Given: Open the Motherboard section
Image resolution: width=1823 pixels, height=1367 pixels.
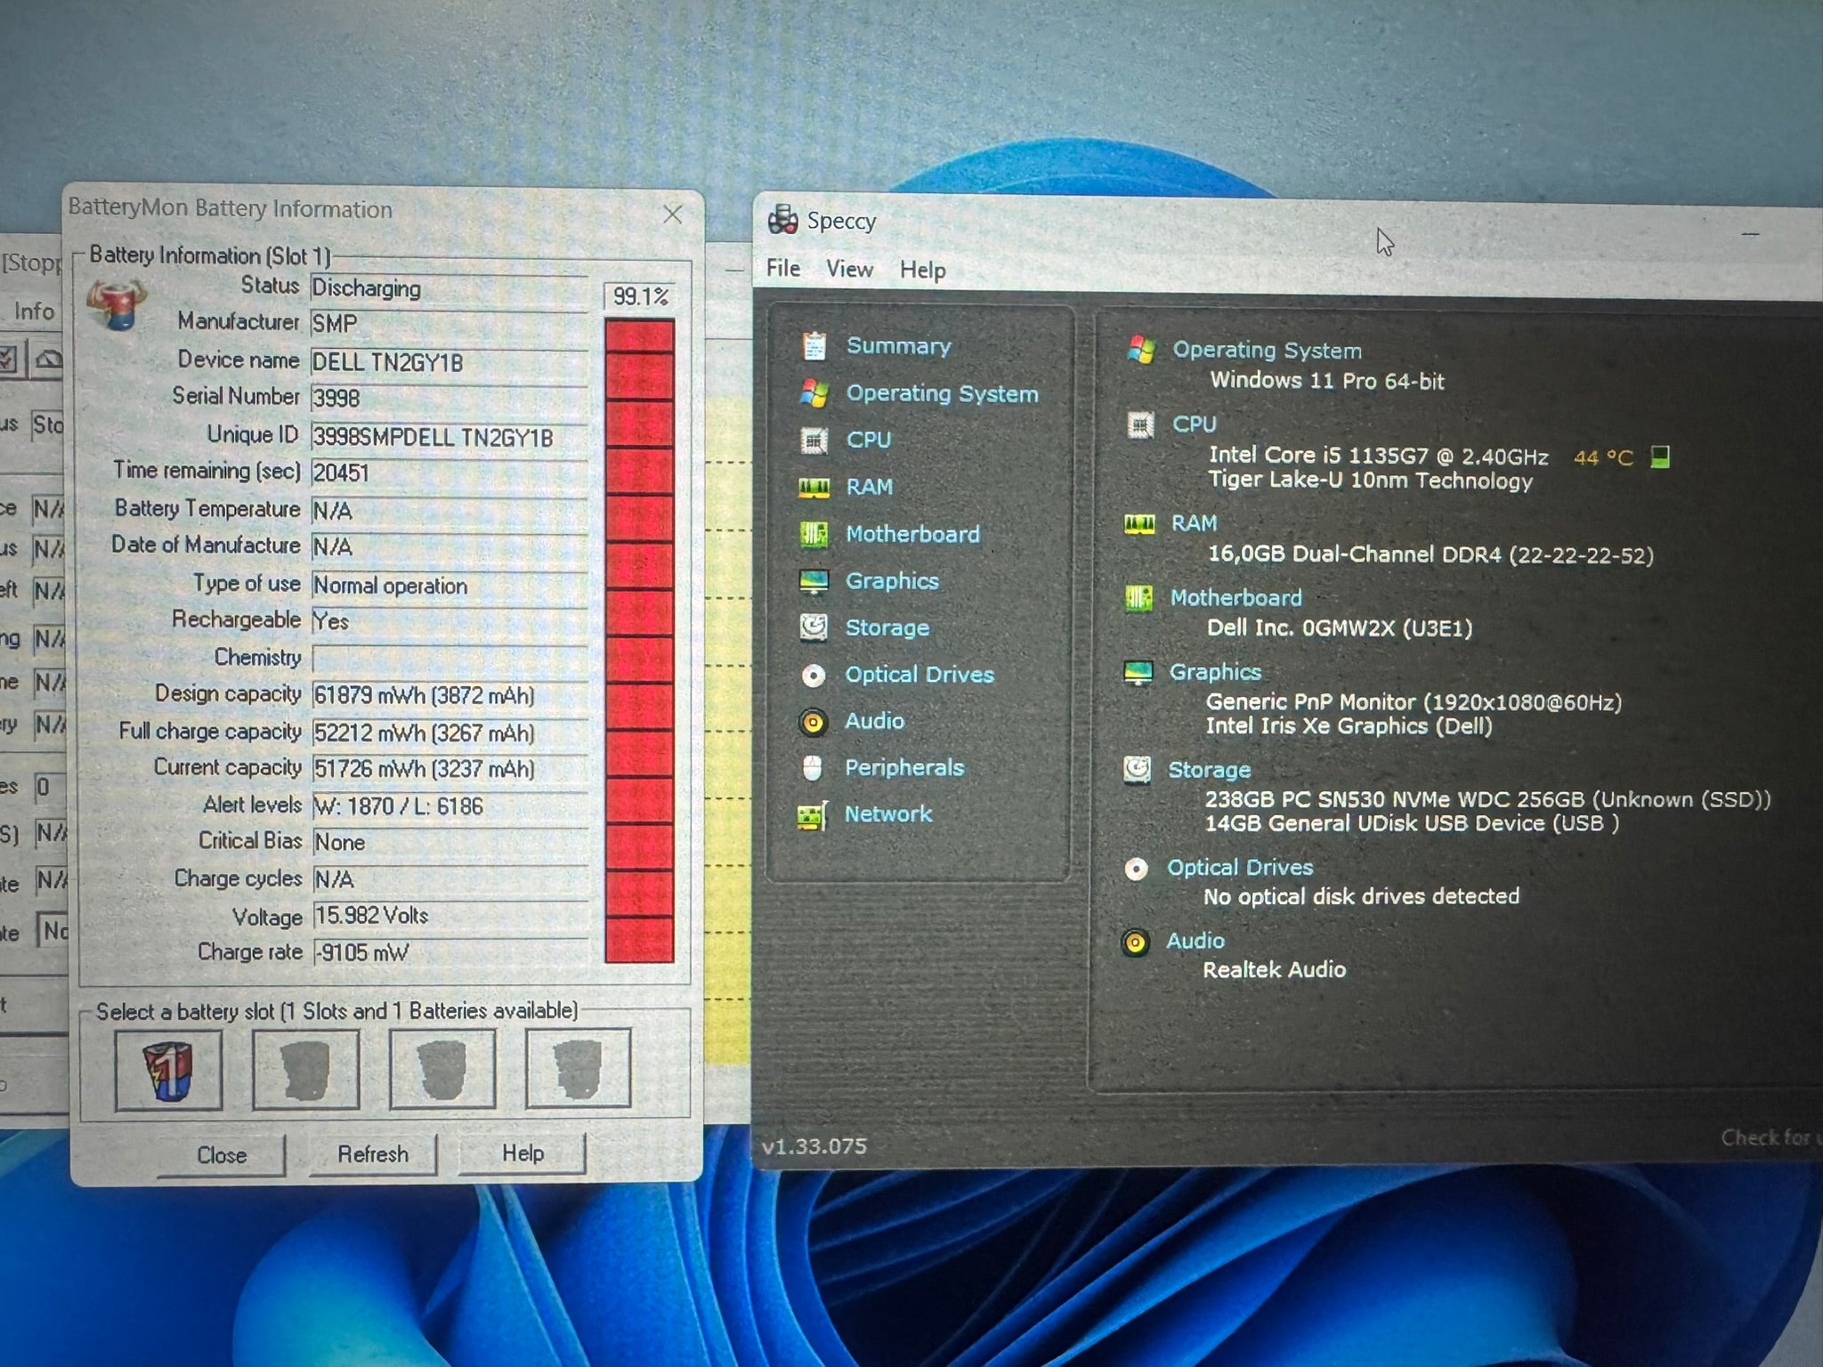Looking at the screenshot, I should pyautogui.click(x=912, y=534).
